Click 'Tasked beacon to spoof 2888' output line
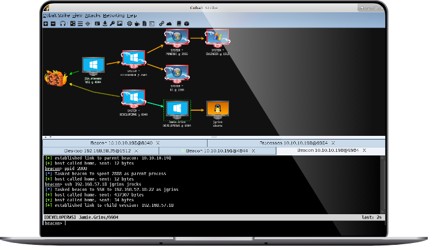The image size is (428, 246). [105, 173]
